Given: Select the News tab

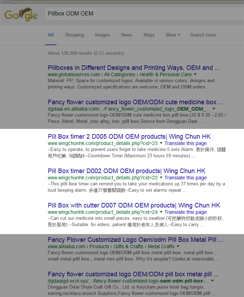Looking at the screenshot, I should tap(126, 35).
